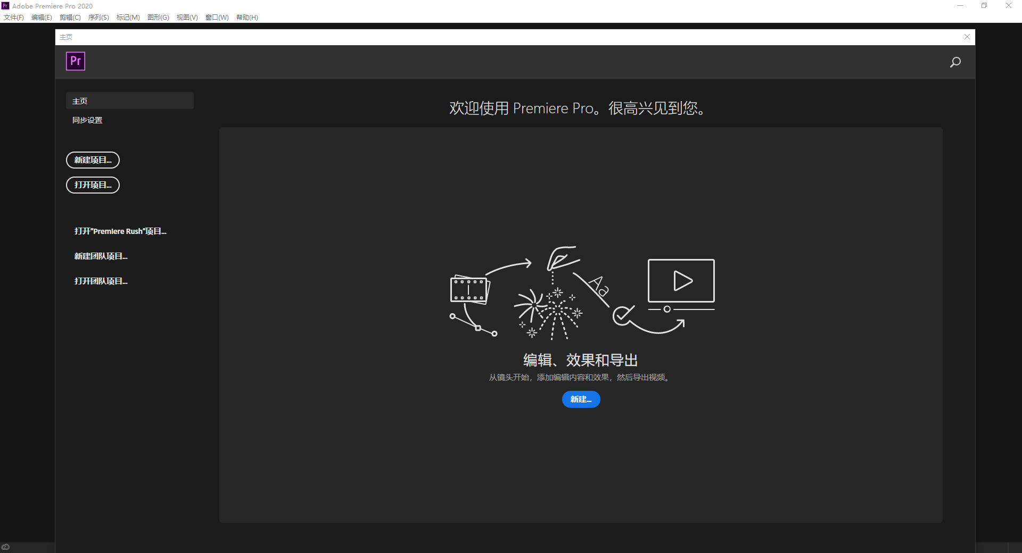Click the 新建项目 button
The image size is (1022, 553).
93,160
